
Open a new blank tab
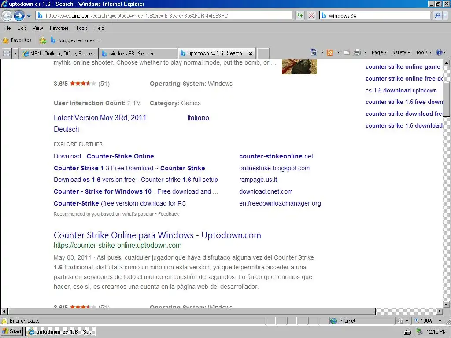coord(263,53)
